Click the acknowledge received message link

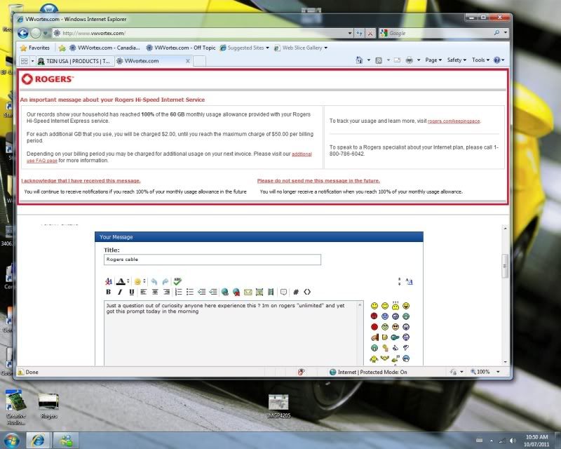tap(81, 181)
